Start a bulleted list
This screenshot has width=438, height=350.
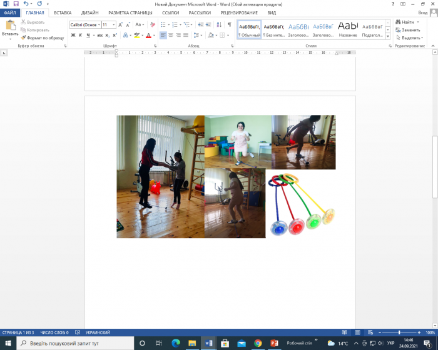coord(162,25)
